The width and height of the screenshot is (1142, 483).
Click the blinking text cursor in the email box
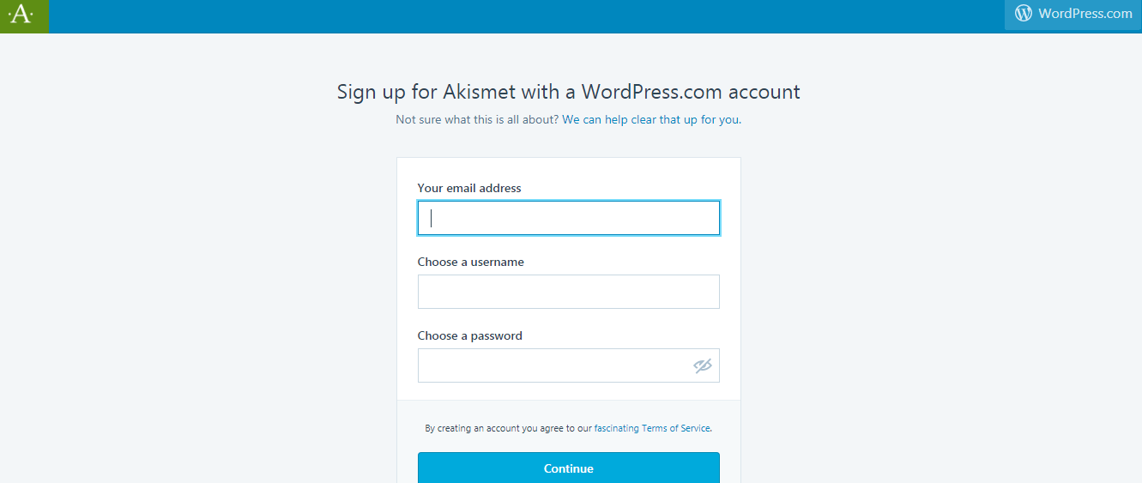(431, 218)
